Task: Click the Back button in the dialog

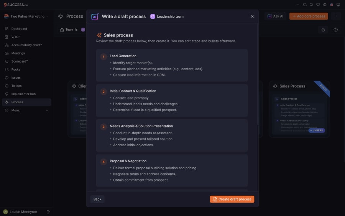Action: coord(97,199)
